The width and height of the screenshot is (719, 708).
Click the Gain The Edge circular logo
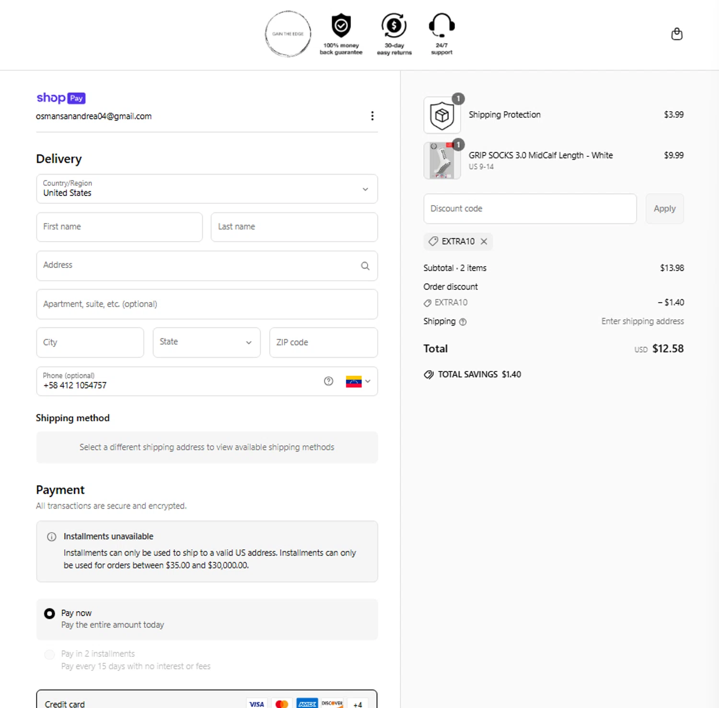(288, 34)
